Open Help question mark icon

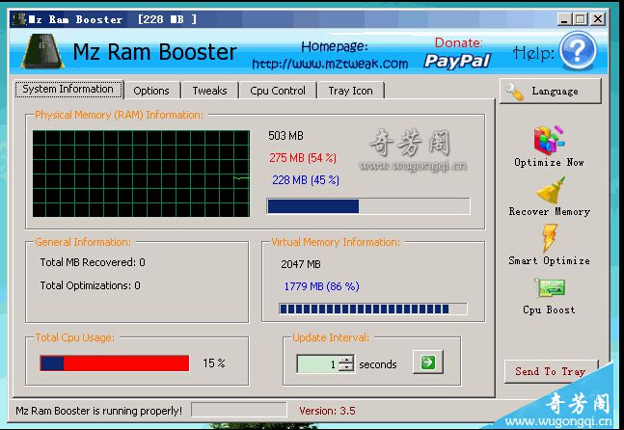click(x=578, y=51)
